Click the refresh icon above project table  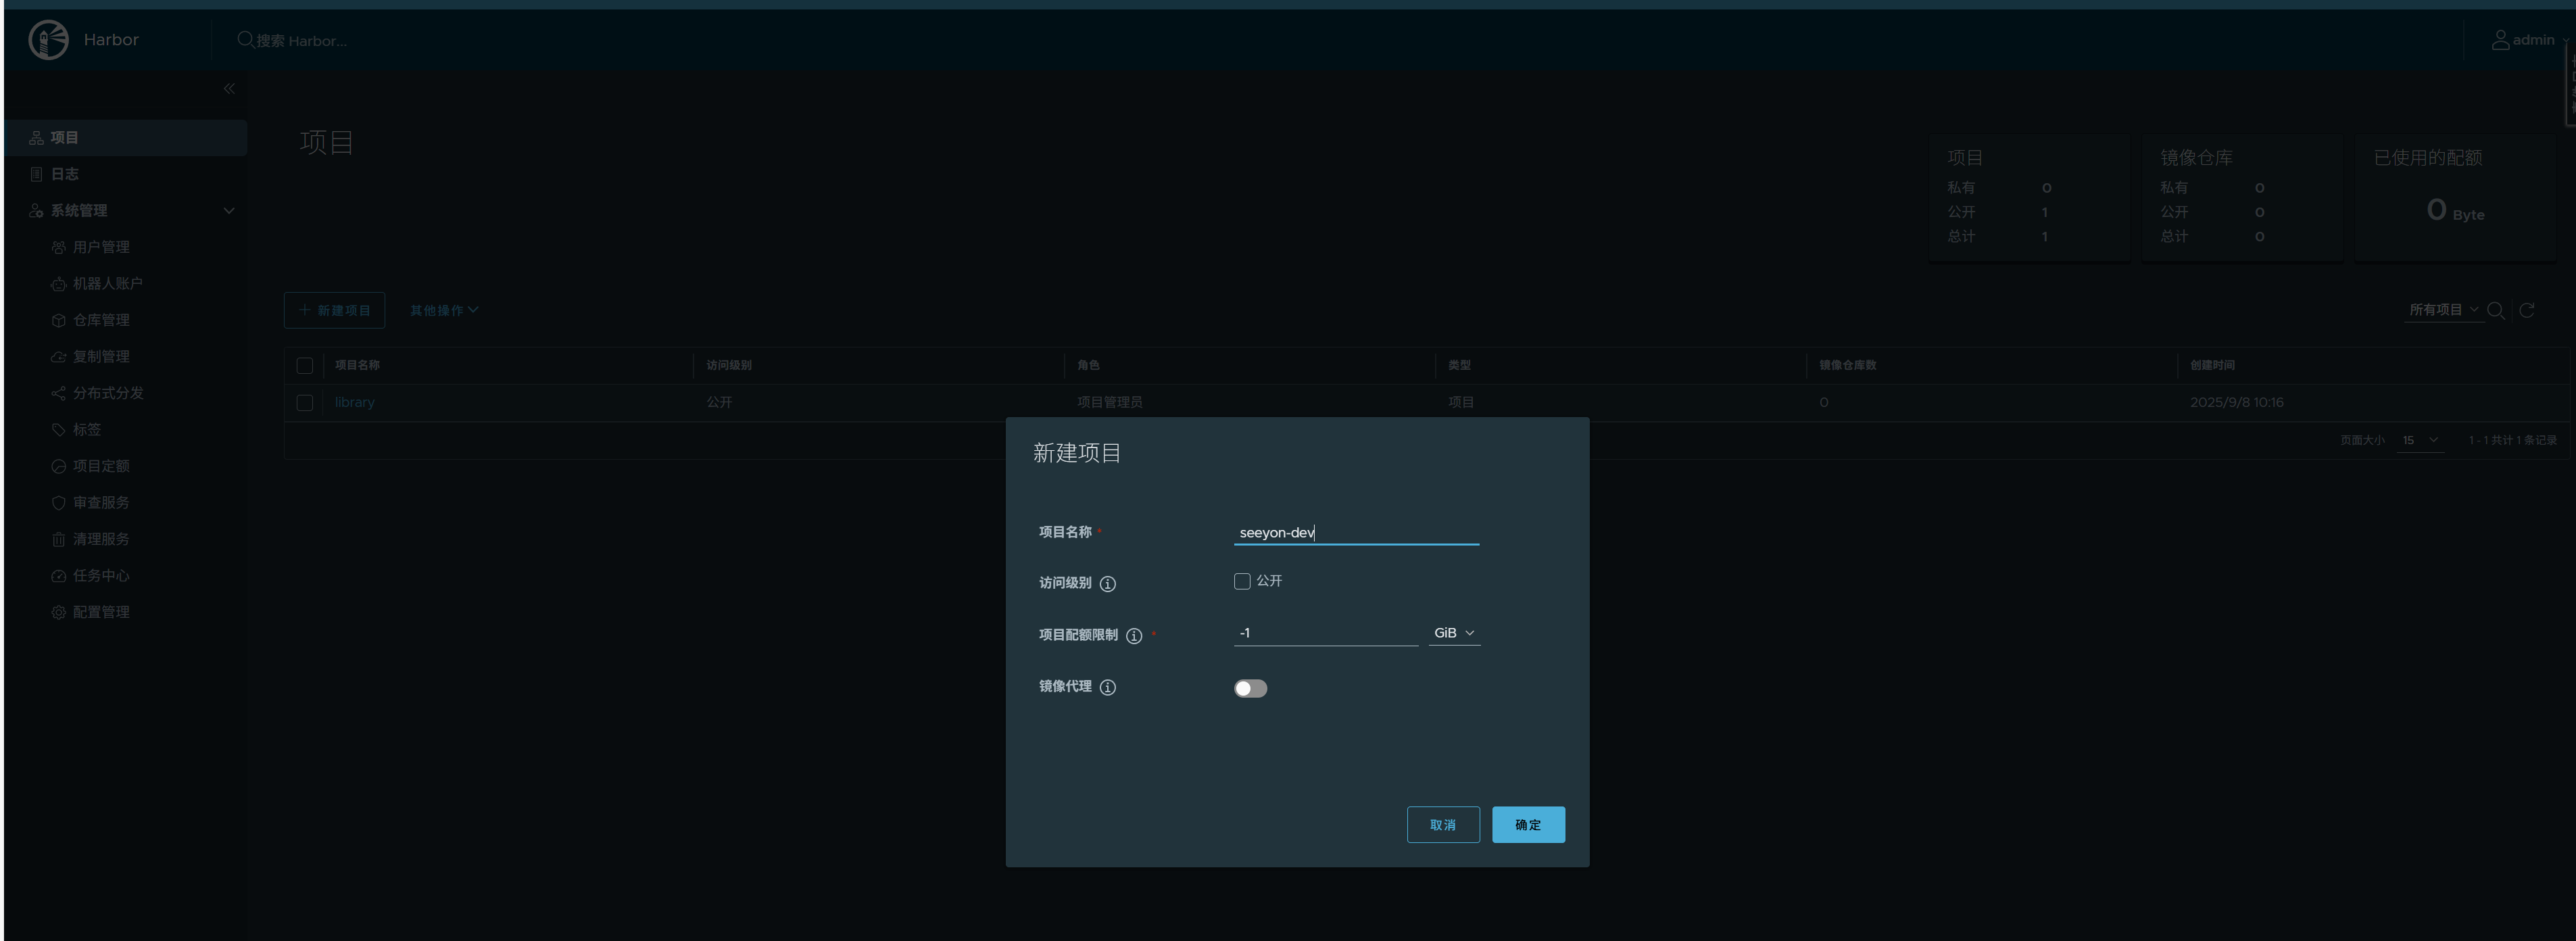point(2526,310)
